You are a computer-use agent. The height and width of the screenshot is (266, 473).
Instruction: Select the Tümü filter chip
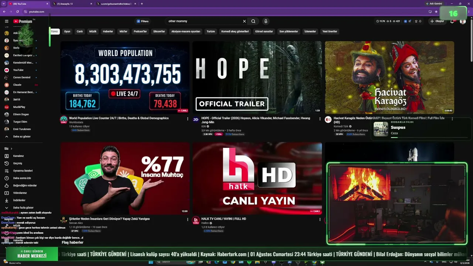click(x=54, y=31)
